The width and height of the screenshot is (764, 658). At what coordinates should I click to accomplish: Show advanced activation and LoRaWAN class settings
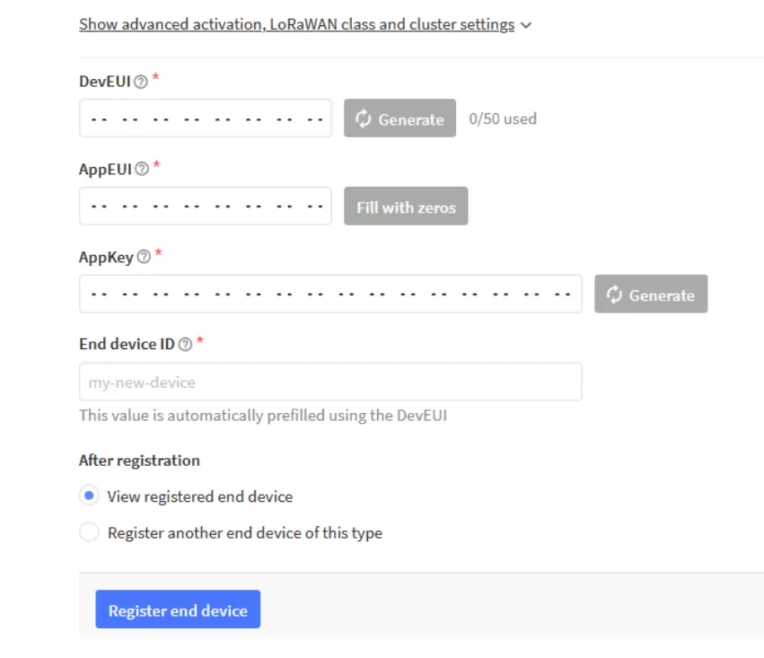(296, 24)
